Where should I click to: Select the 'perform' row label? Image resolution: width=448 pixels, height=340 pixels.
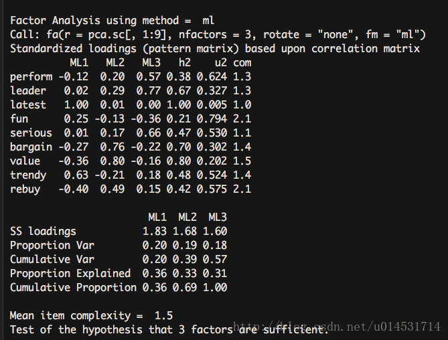(31, 77)
